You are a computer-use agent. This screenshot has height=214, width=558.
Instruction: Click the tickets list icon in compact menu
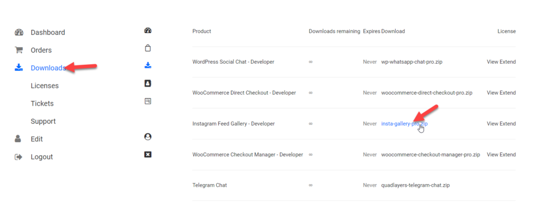[x=148, y=101]
